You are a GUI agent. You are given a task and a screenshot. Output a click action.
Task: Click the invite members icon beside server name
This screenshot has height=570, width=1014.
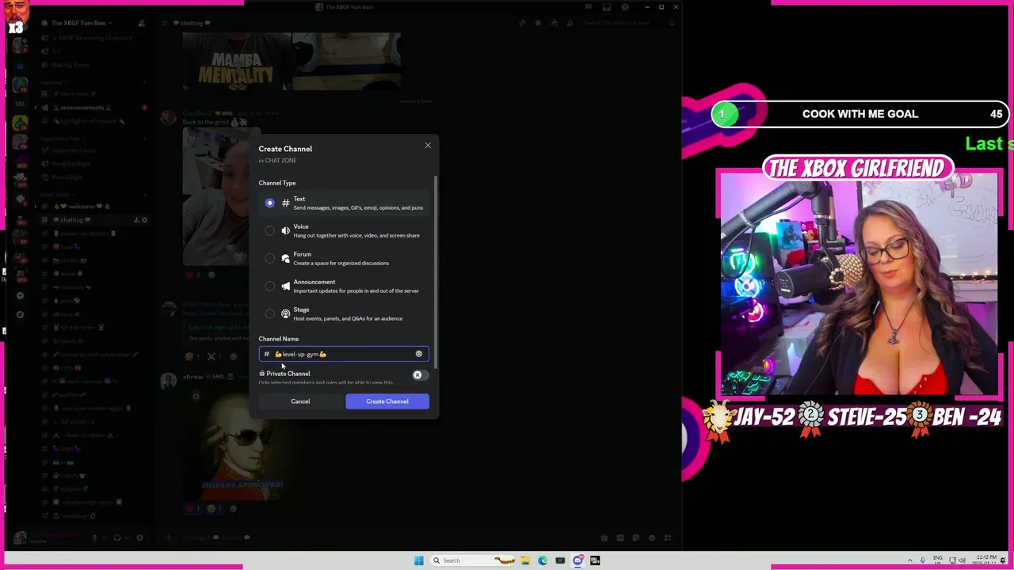point(141,23)
